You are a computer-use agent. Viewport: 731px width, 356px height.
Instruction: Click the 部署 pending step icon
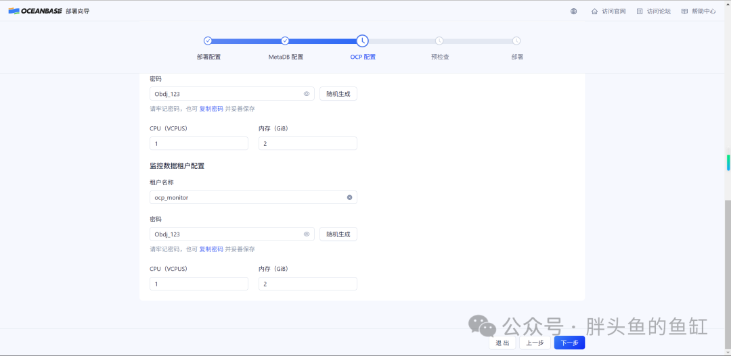(x=516, y=41)
